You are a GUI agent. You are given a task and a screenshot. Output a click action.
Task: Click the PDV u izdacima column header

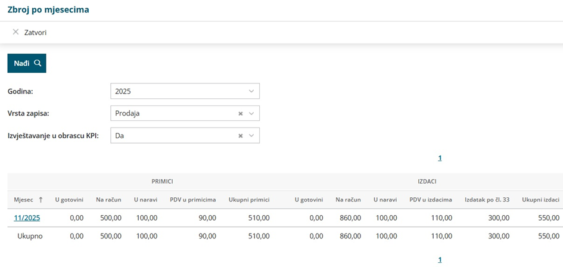pos(431,200)
